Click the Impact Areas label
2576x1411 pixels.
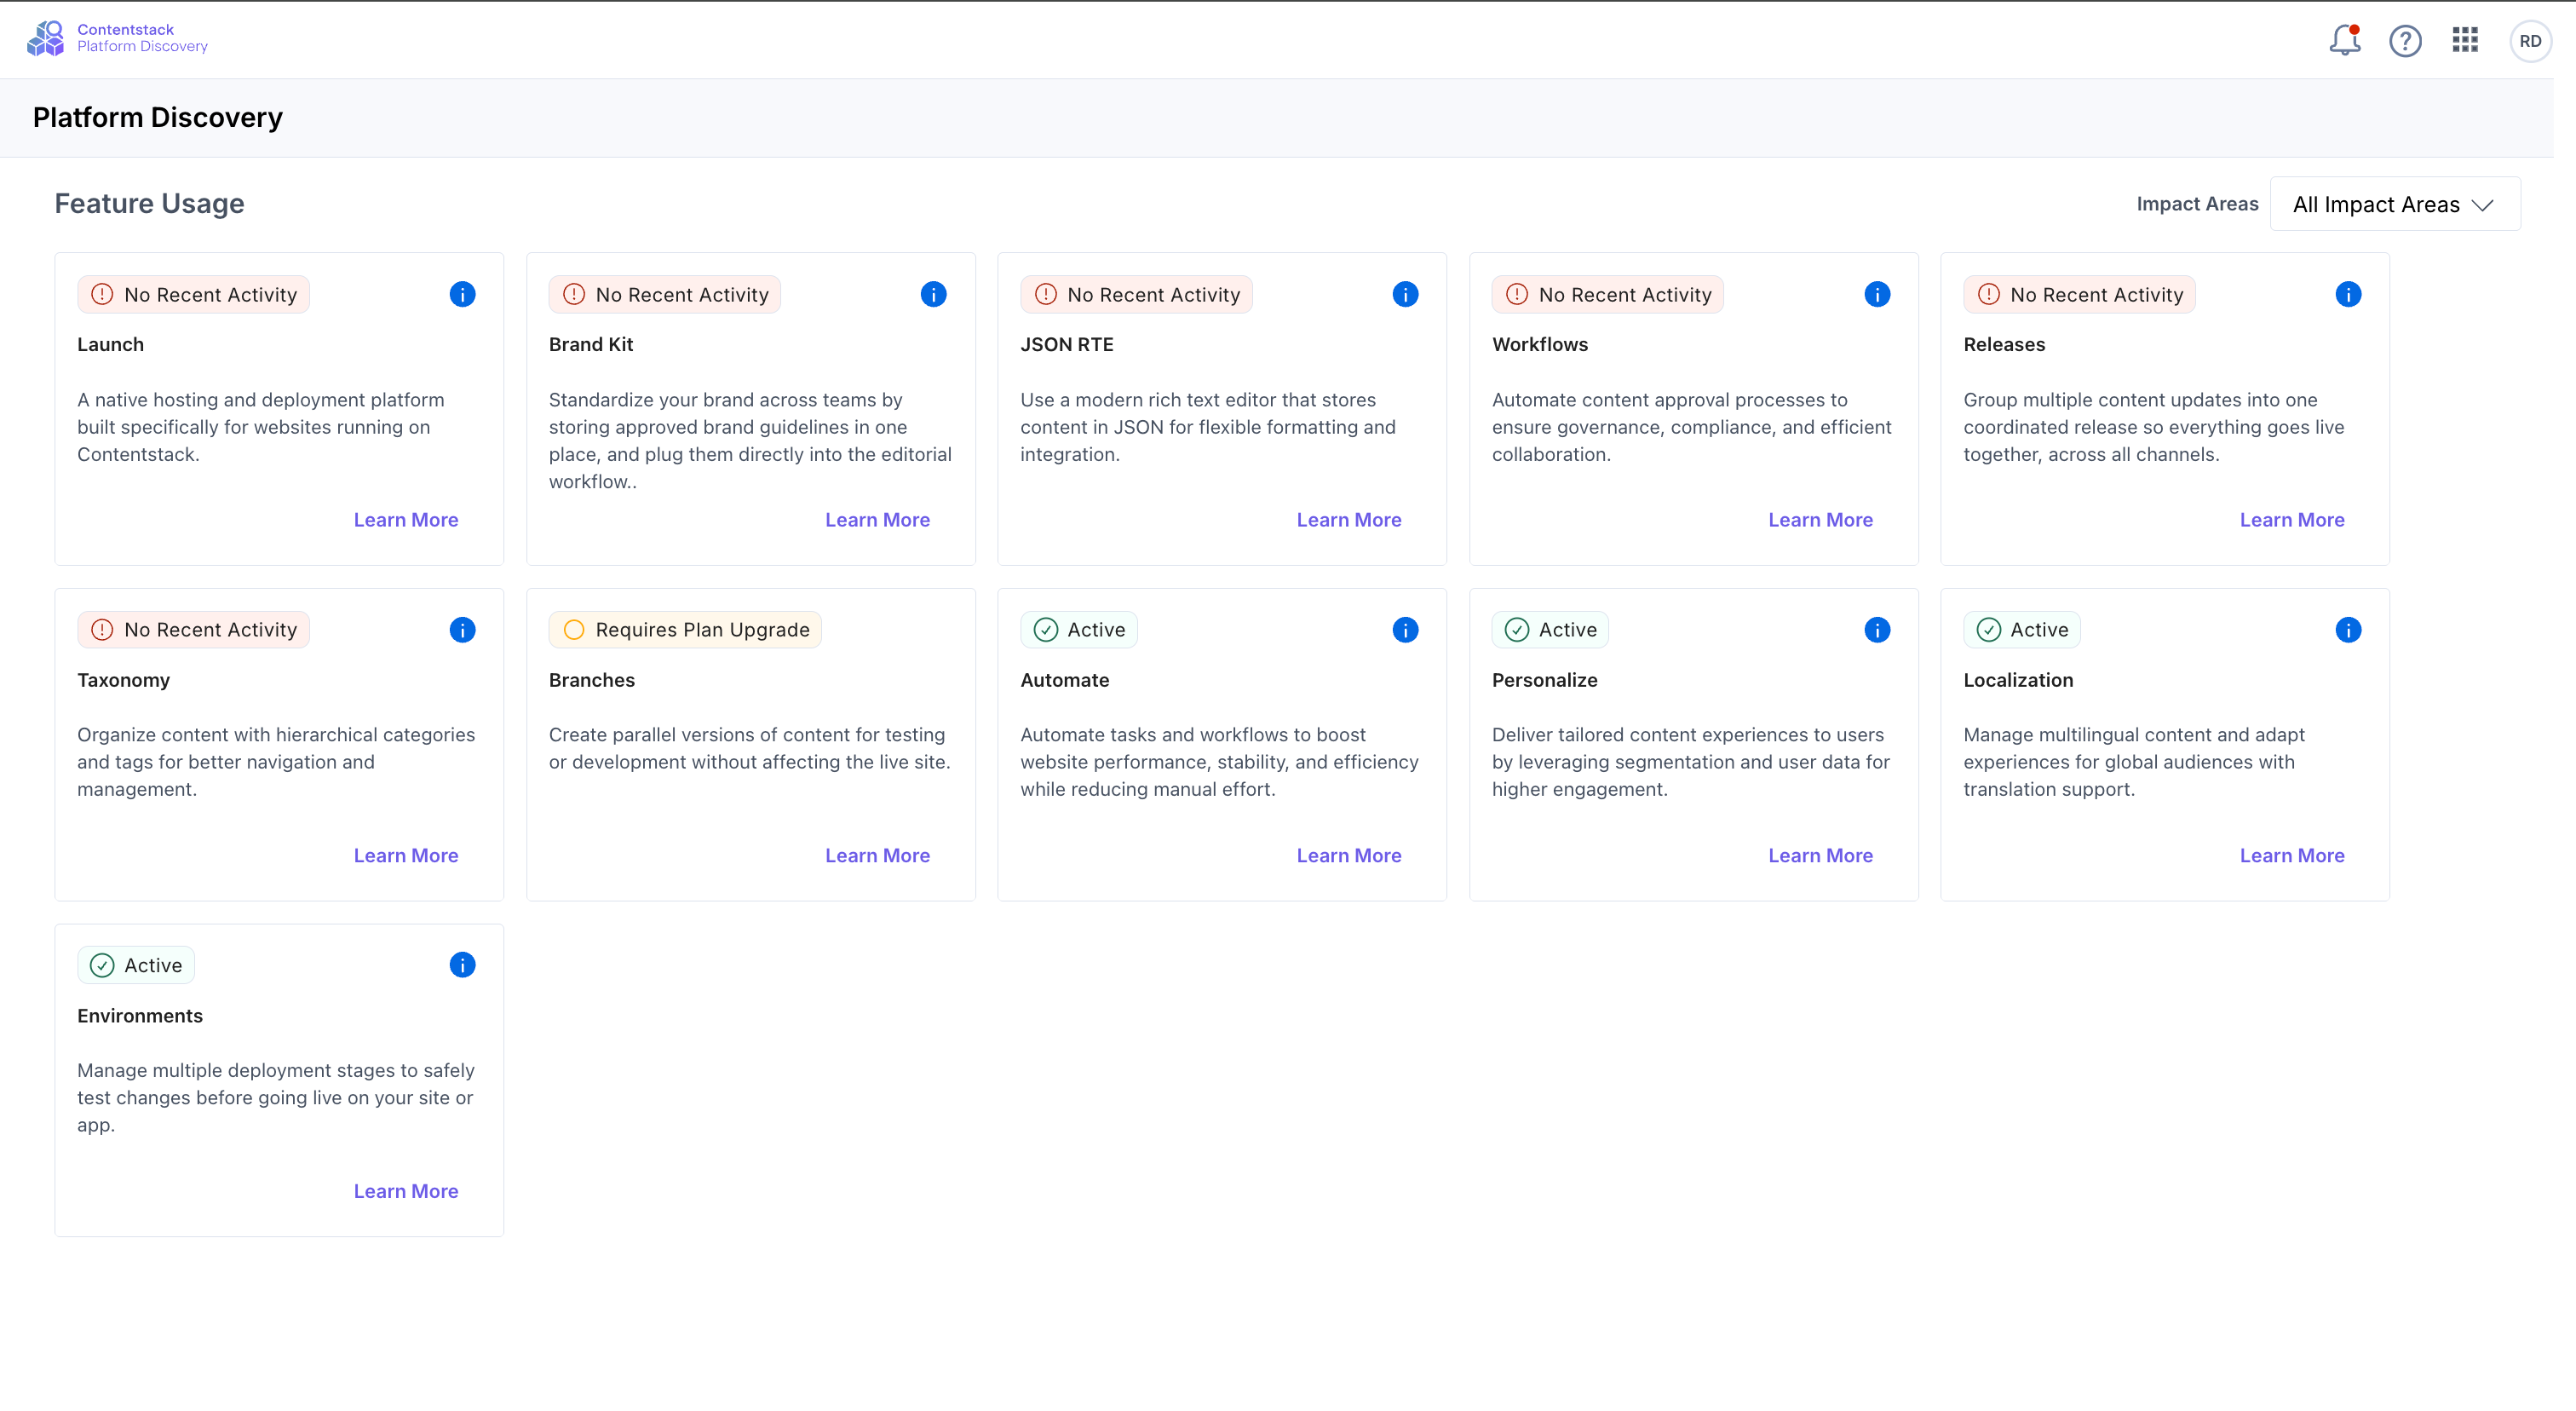coord(2197,204)
